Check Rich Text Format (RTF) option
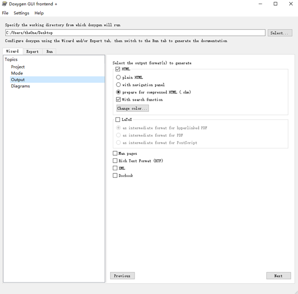 [x=115, y=160]
